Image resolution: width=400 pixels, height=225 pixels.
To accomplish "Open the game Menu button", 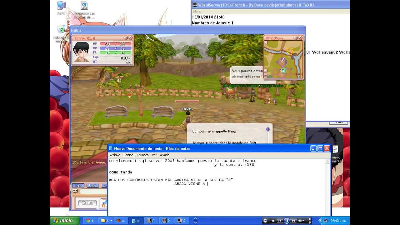I will point(87,203).
